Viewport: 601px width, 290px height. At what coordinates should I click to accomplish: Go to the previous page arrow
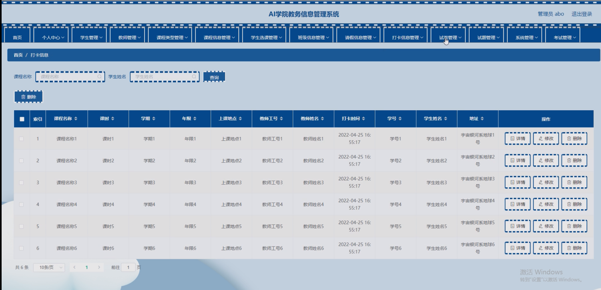coord(74,267)
